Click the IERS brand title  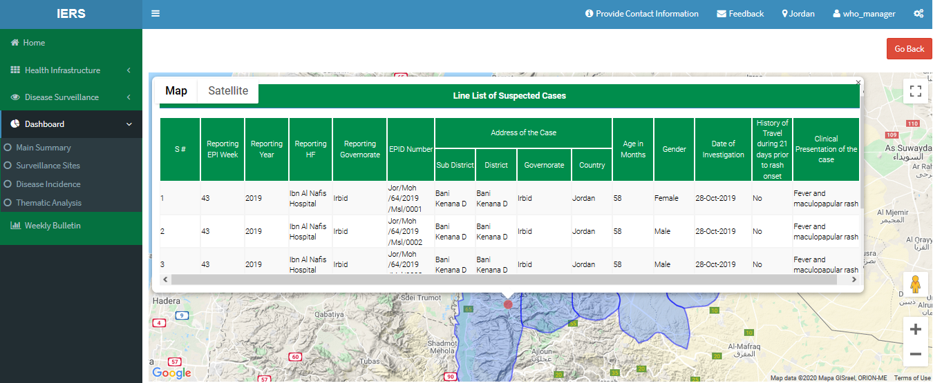click(x=71, y=14)
